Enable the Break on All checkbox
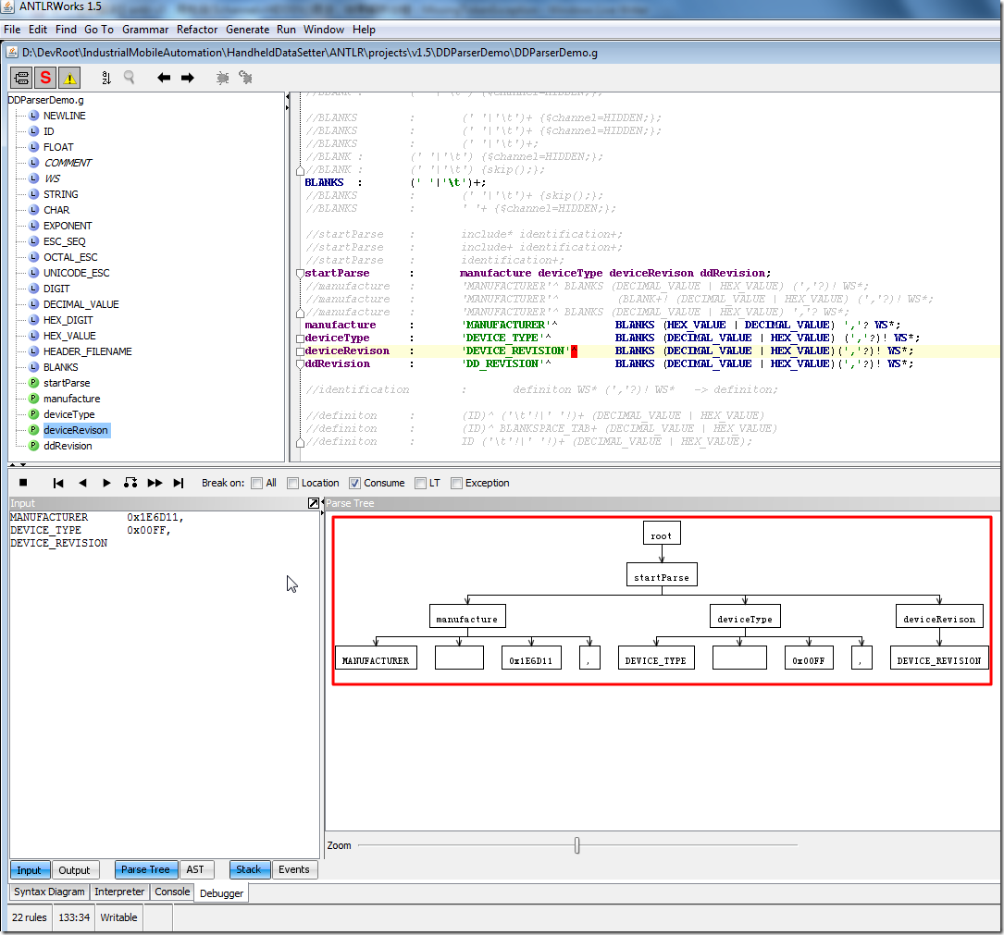This screenshot has width=1004, height=935. [x=256, y=483]
